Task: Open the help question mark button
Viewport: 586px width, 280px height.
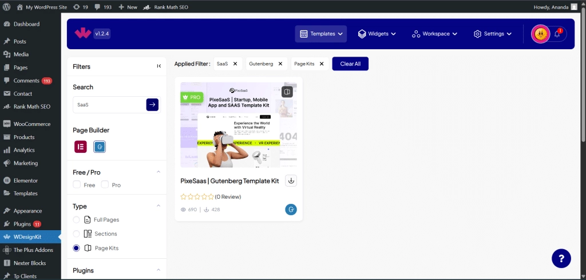Action: tap(561, 258)
